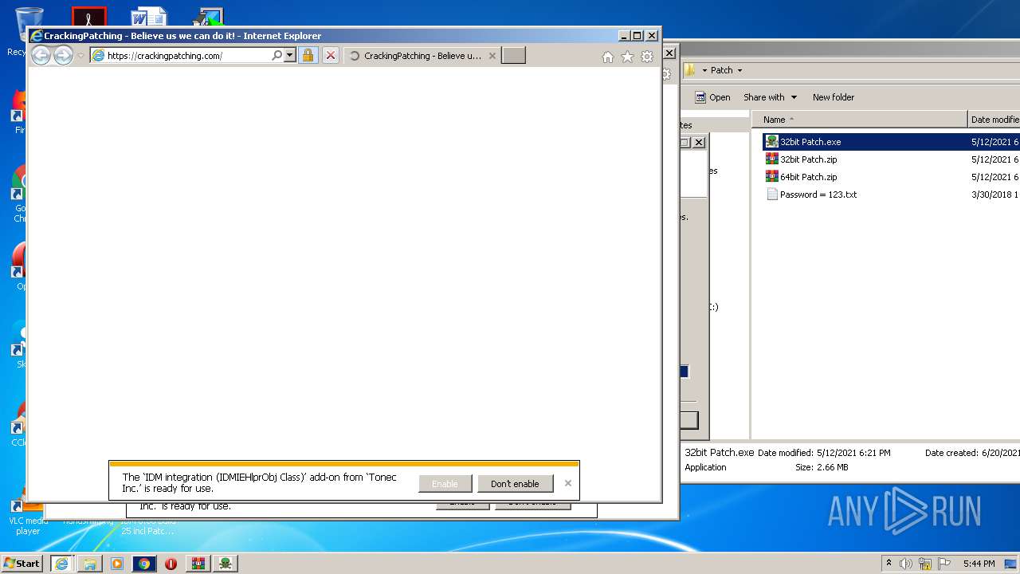Show hidden system tray icons arrow
The width and height of the screenshot is (1020, 574).
coord(889,563)
